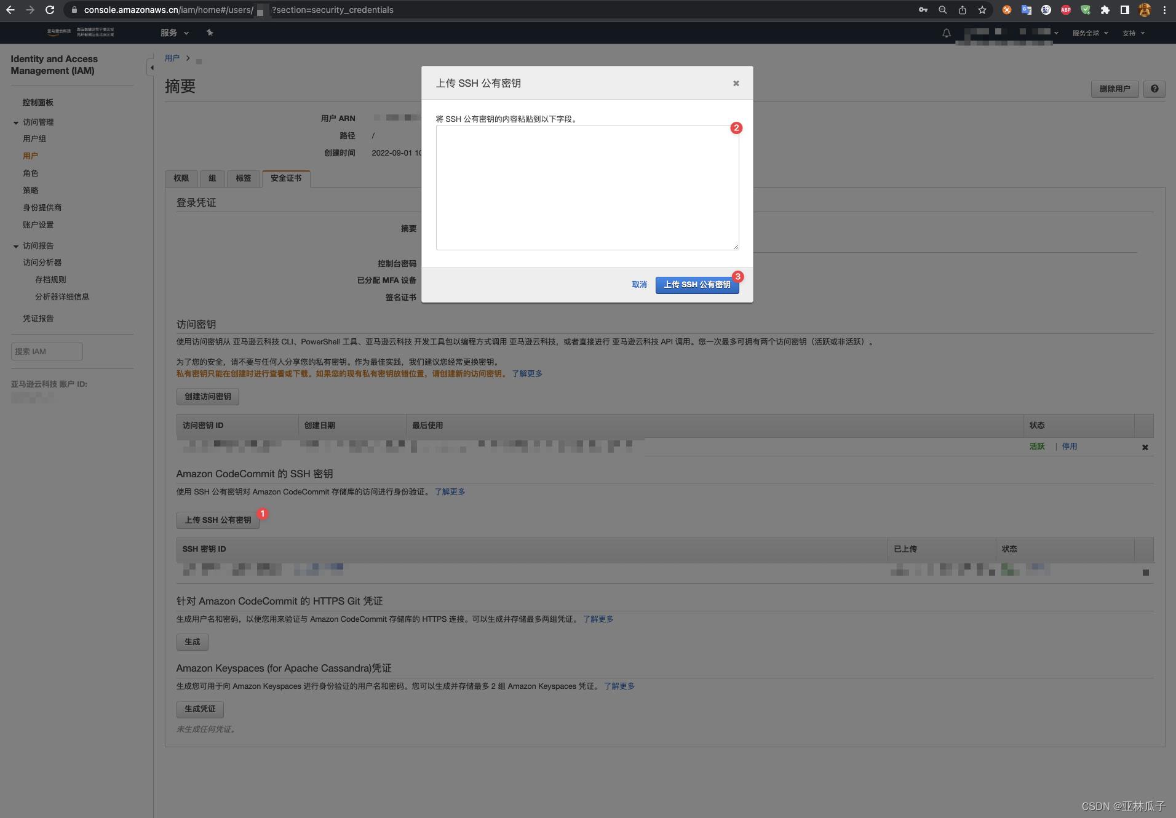Select the 安全证书 tab

click(x=286, y=178)
